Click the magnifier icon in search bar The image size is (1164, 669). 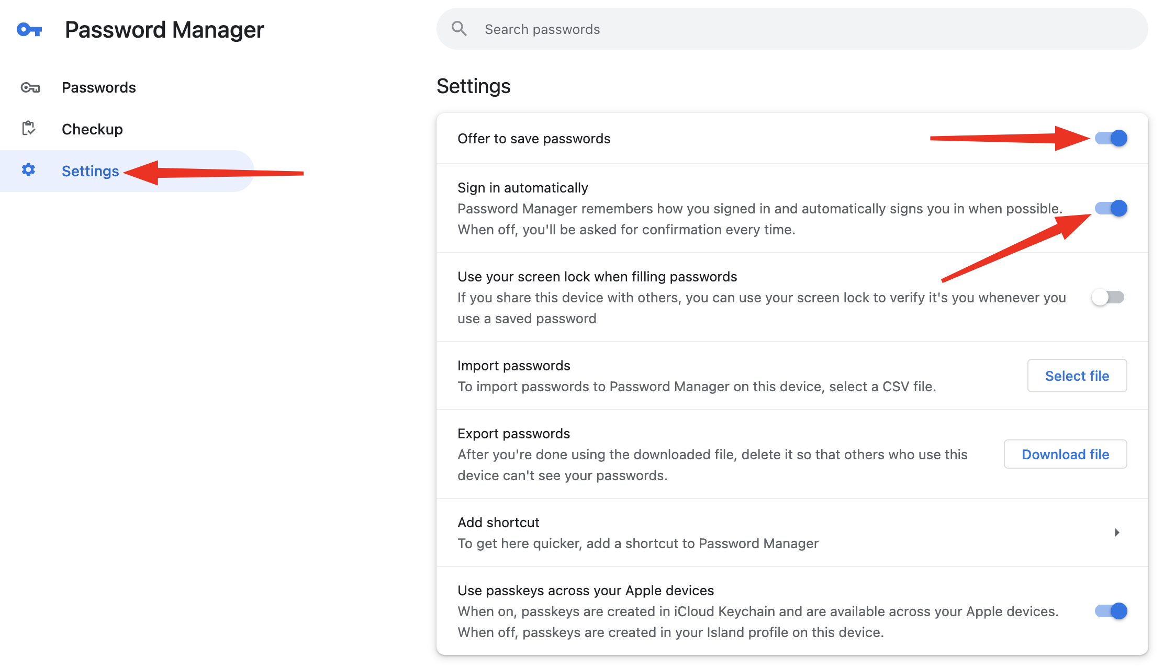[x=459, y=29]
